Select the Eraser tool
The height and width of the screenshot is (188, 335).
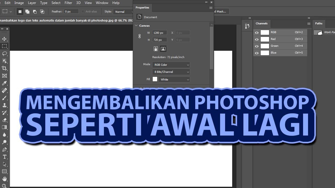point(4,120)
